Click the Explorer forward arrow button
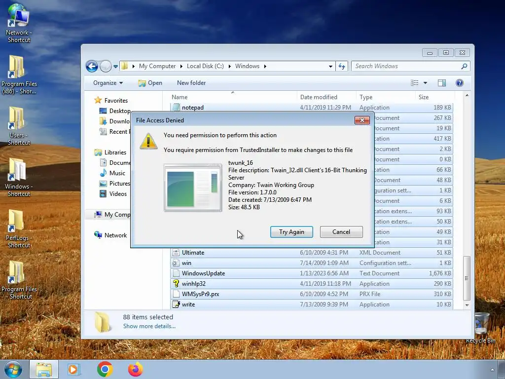505x379 pixels. tap(106, 67)
